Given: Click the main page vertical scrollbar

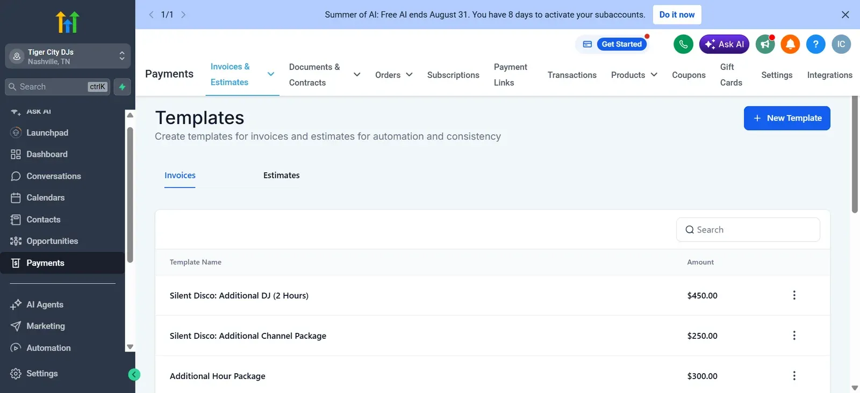Looking at the screenshot, I should (855, 155).
